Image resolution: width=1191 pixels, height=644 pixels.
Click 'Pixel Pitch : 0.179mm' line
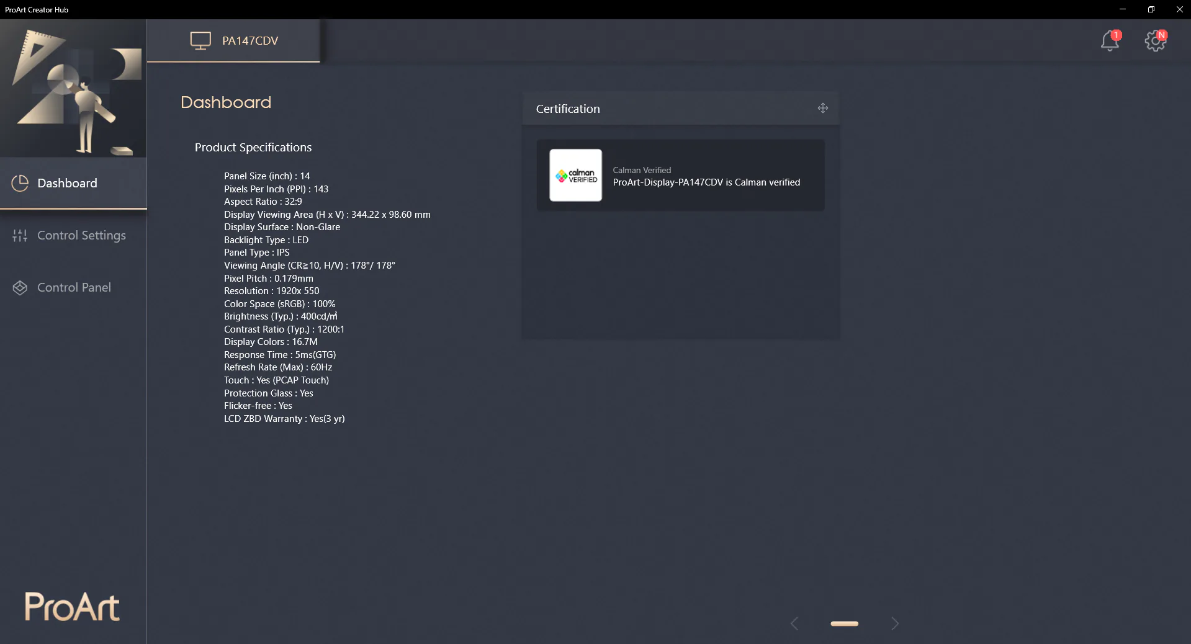(x=269, y=279)
